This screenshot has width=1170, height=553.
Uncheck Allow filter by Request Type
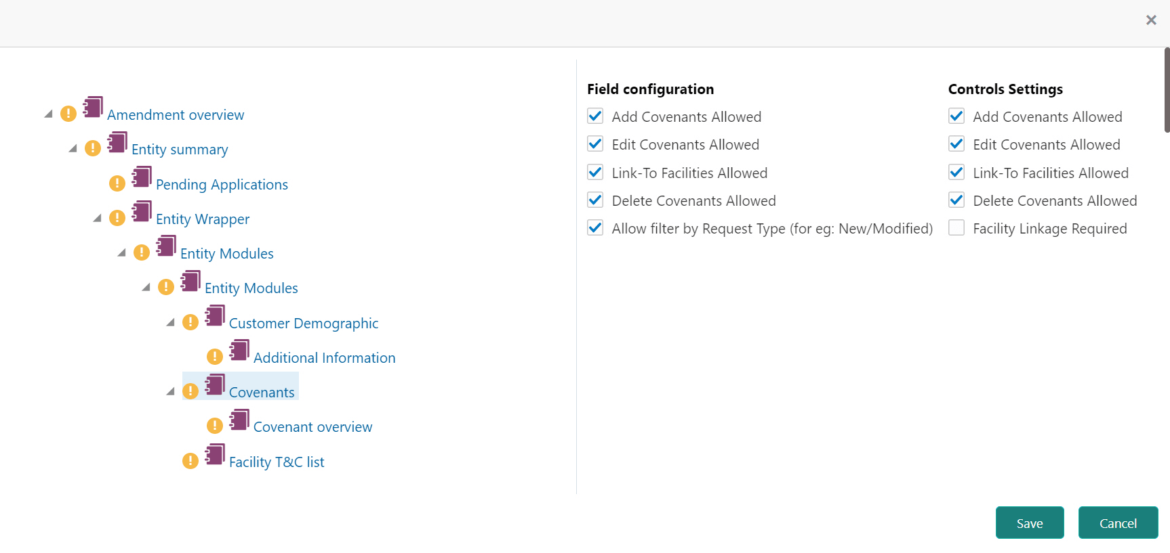pyautogui.click(x=595, y=228)
